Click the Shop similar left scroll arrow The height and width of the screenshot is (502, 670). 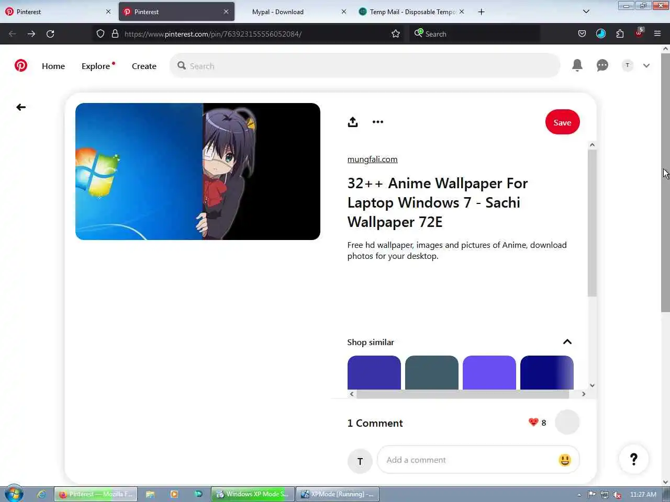(352, 394)
